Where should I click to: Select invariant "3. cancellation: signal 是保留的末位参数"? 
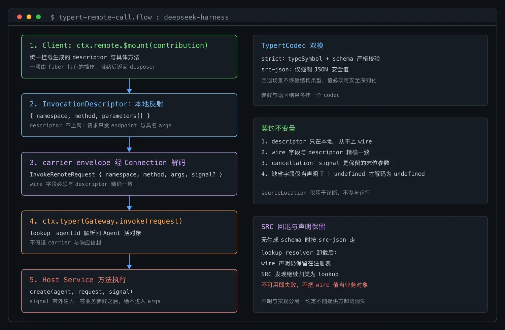325,163
